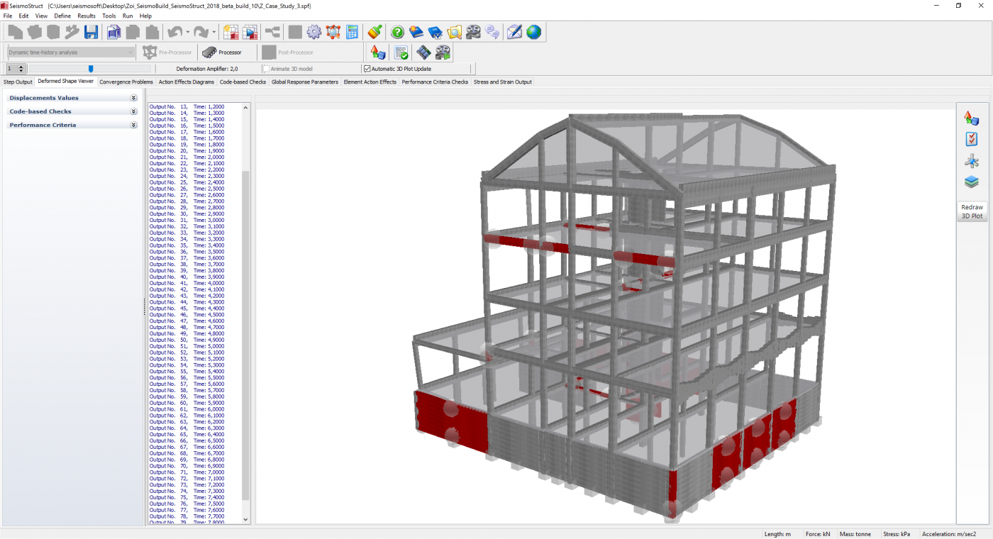Click the checklist icon in right sidebar
993x539 pixels.
click(x=972, y=140)
